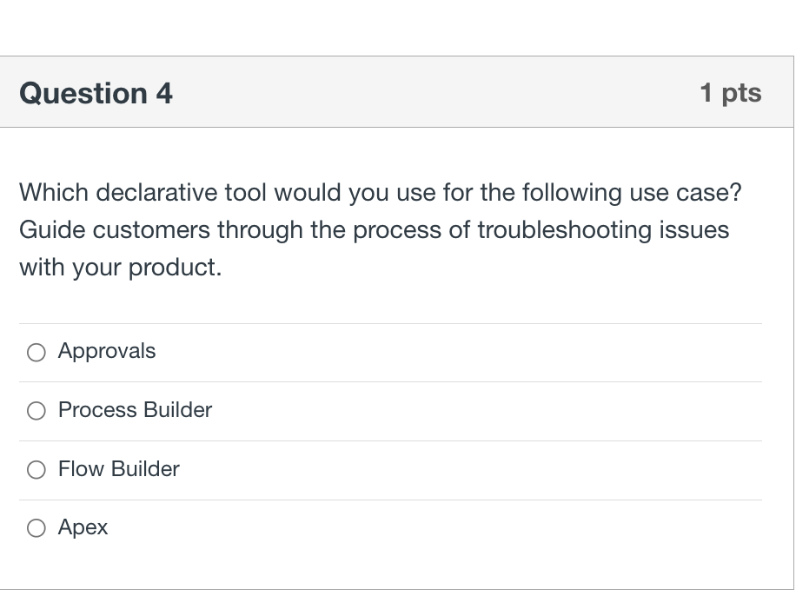Click the third answer row
The width and height of the screenshot is (796, 596).
391,469
